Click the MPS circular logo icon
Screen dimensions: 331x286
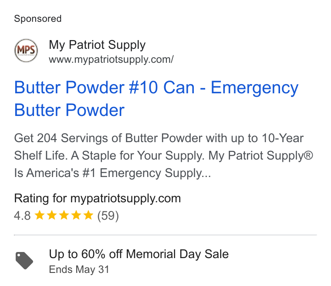coord(26,51)
